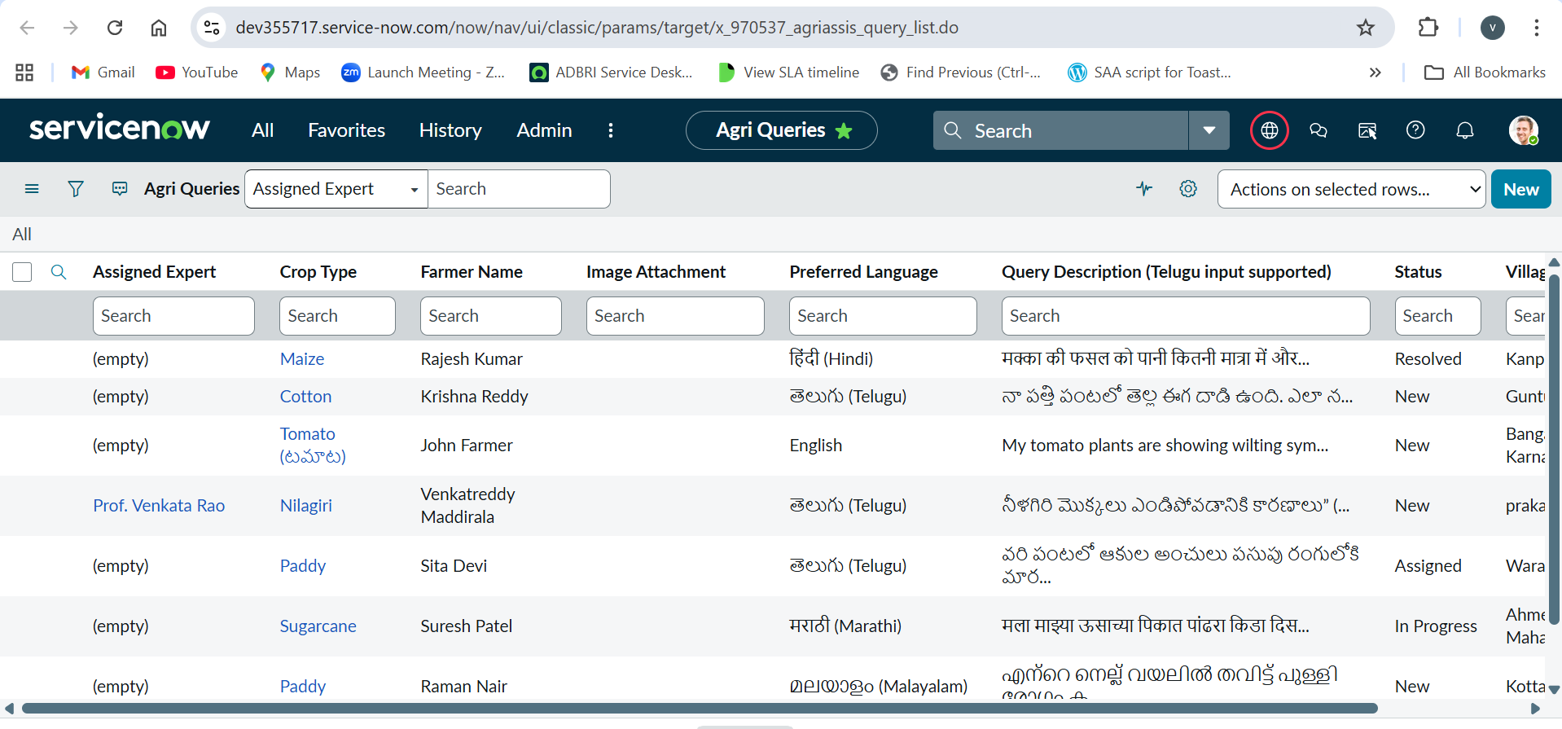Check the select all rows checkbox
The height and width of the screenshot is (729, 1562).
point(22,272)
